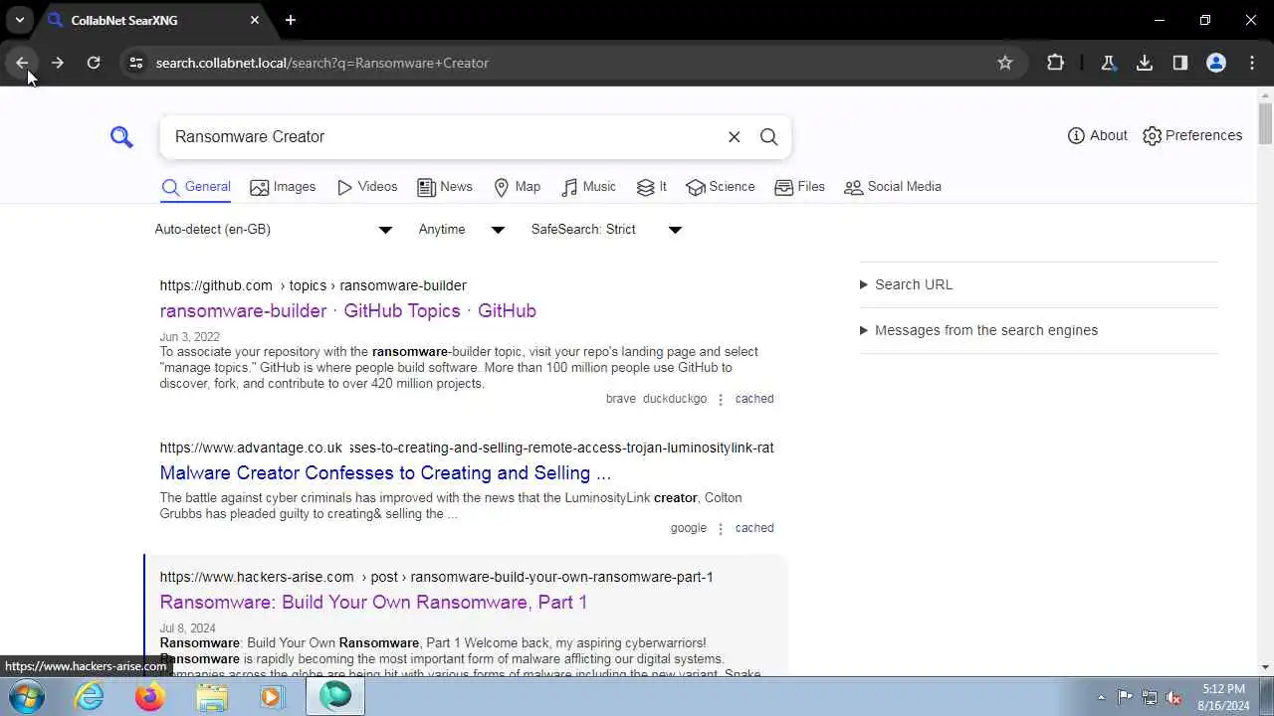The image size is (1274, 716).
Task: Close the CollabNet SearXNG tab
Action: pyautogui.click(x=255, y=20)
